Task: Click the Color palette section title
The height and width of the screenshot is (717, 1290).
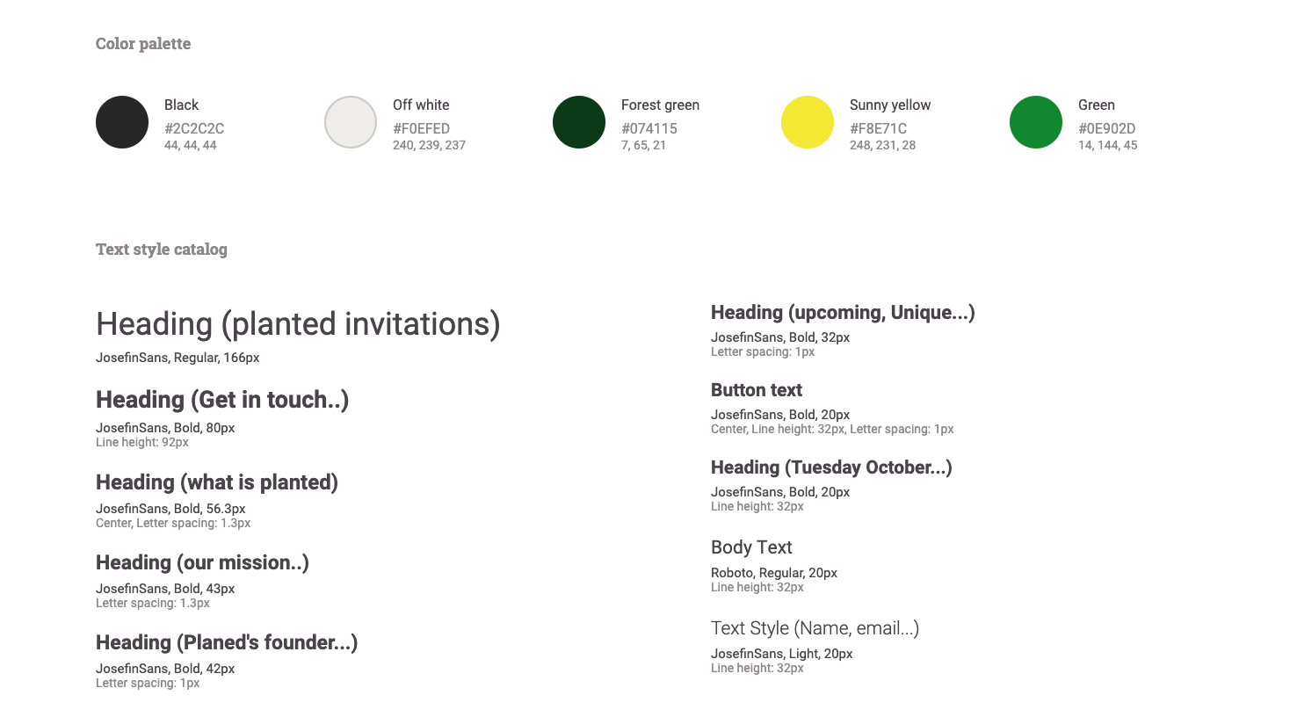Action: [143, 44]
